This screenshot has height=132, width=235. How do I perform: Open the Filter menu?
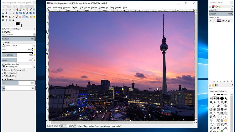point(112,7)
